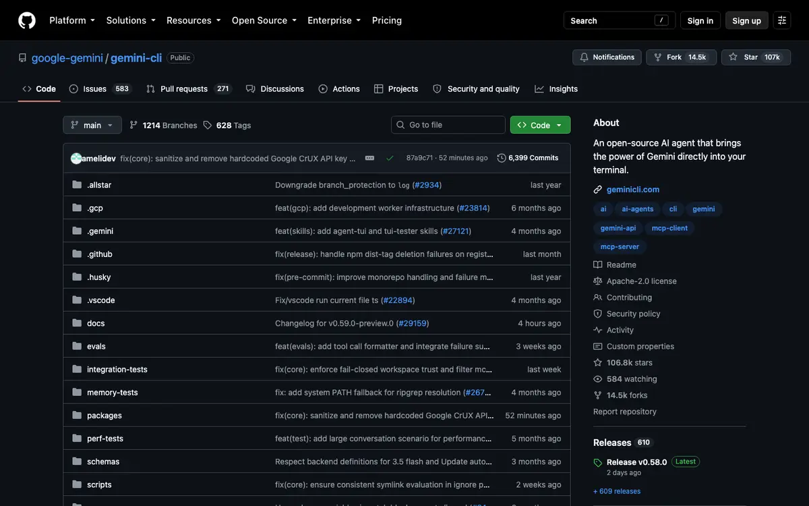Select the schemas folder icon
This screenshot has height=506, width=809.
(x=77, y=461)
